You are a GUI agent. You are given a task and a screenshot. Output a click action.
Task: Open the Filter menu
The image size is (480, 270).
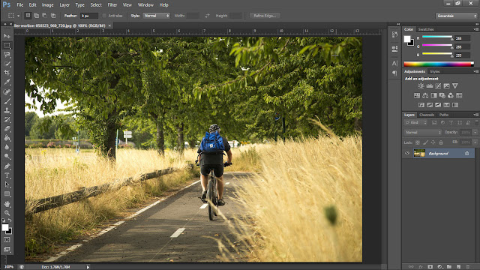112,5
